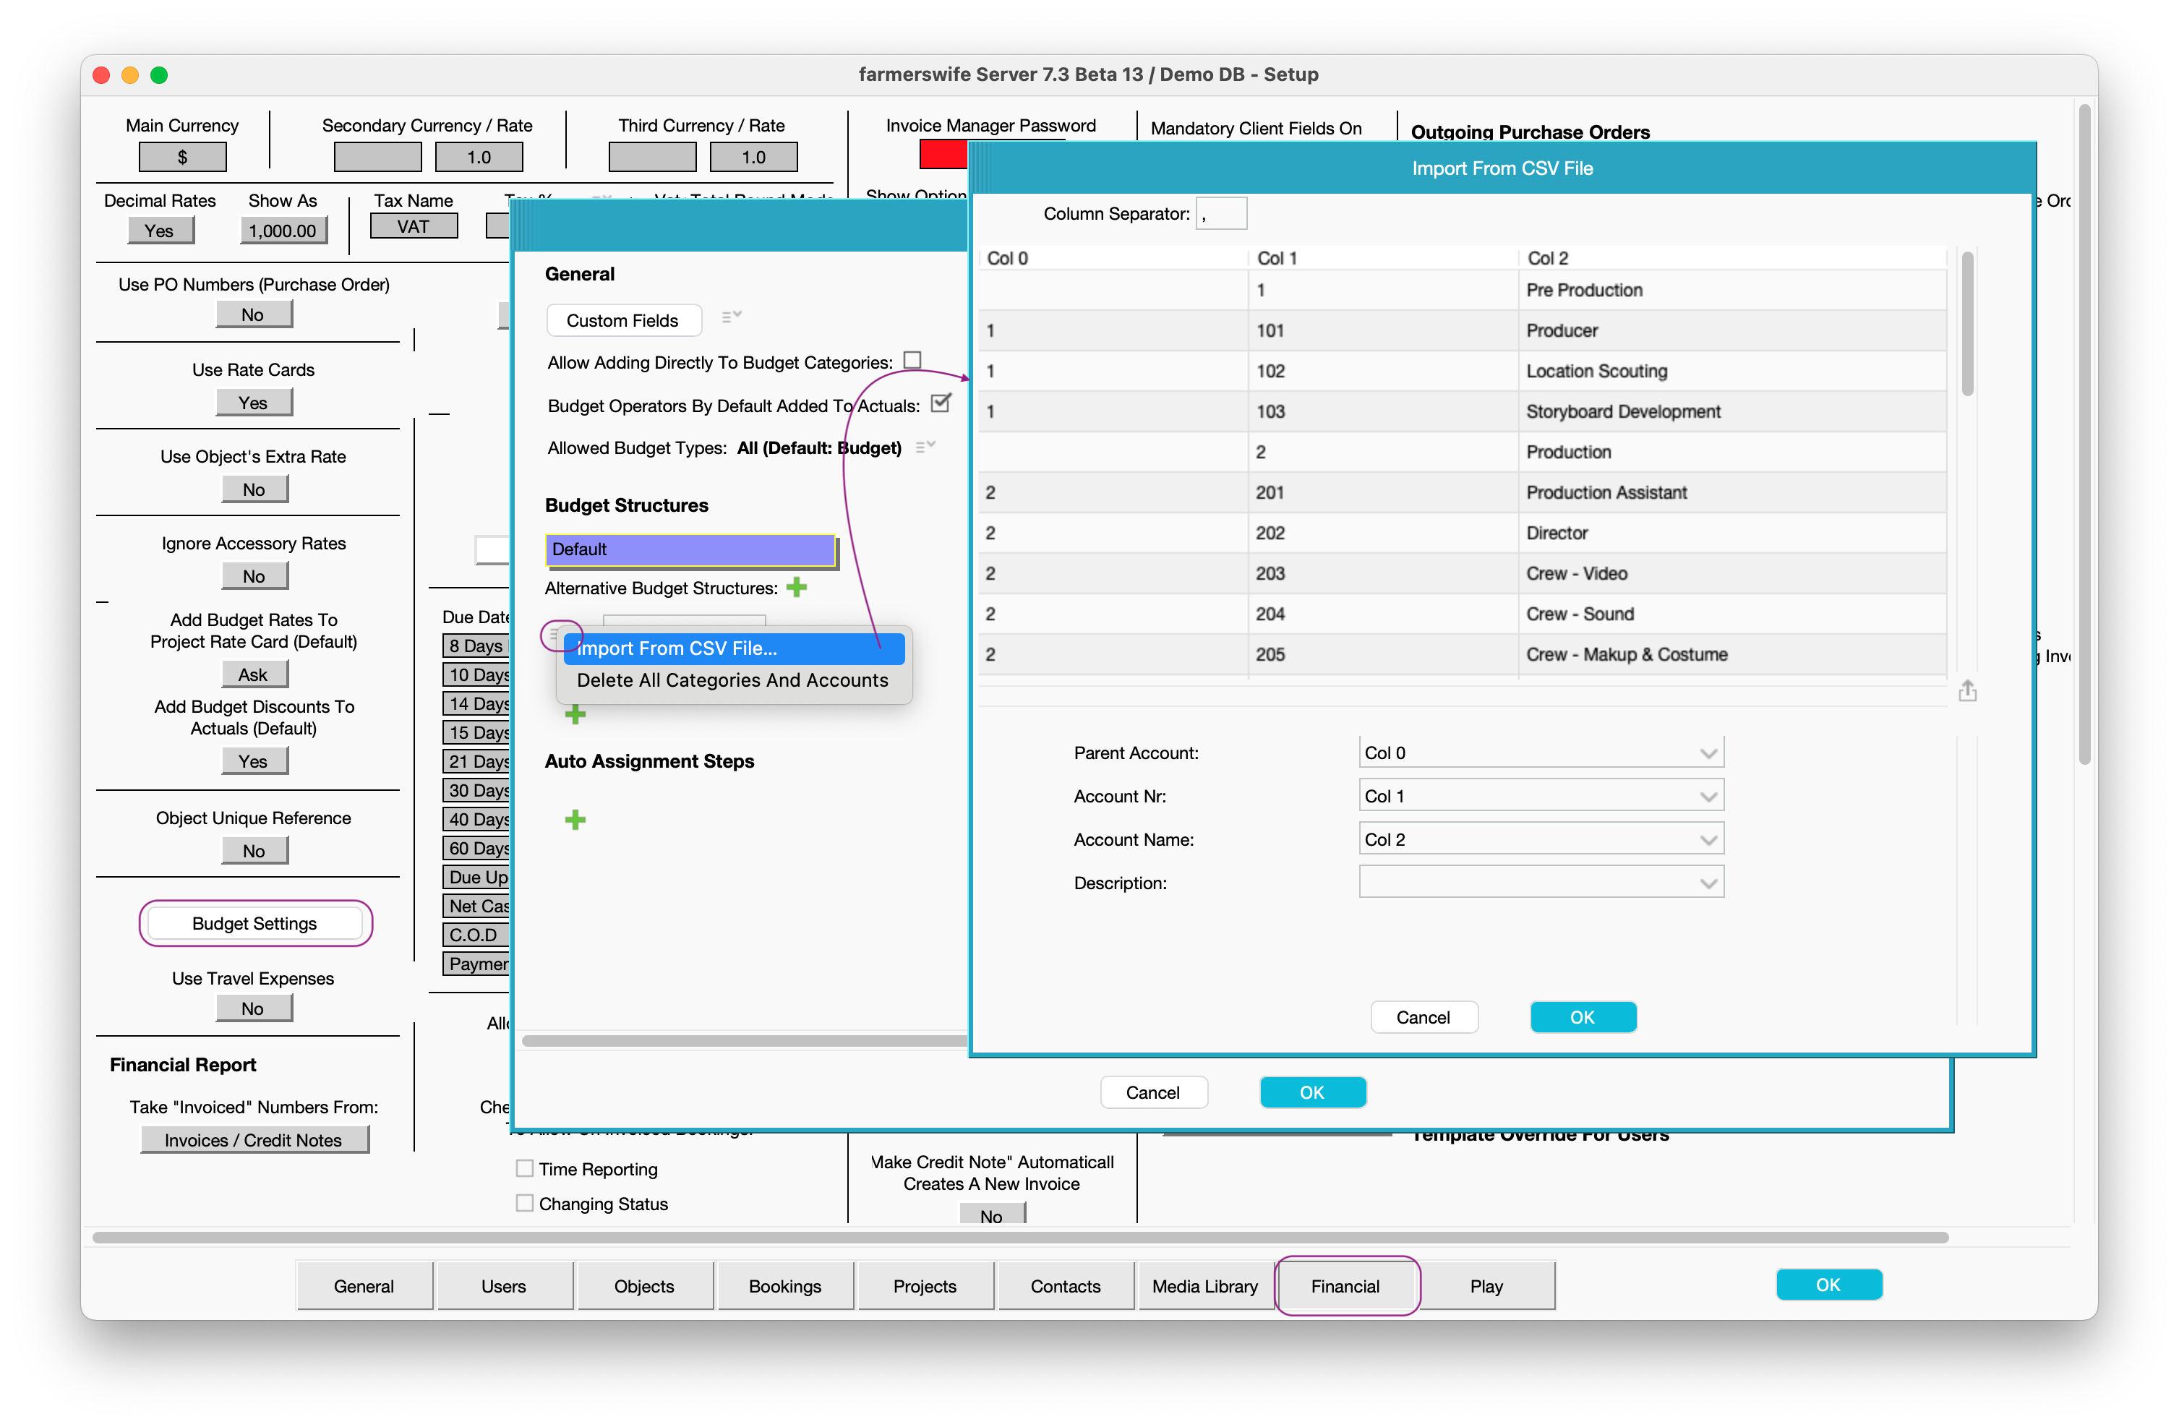This screenshot has width=2179, height=1427.
Task: Click green plus under Auto Assignment Steps
Action: 575,819
